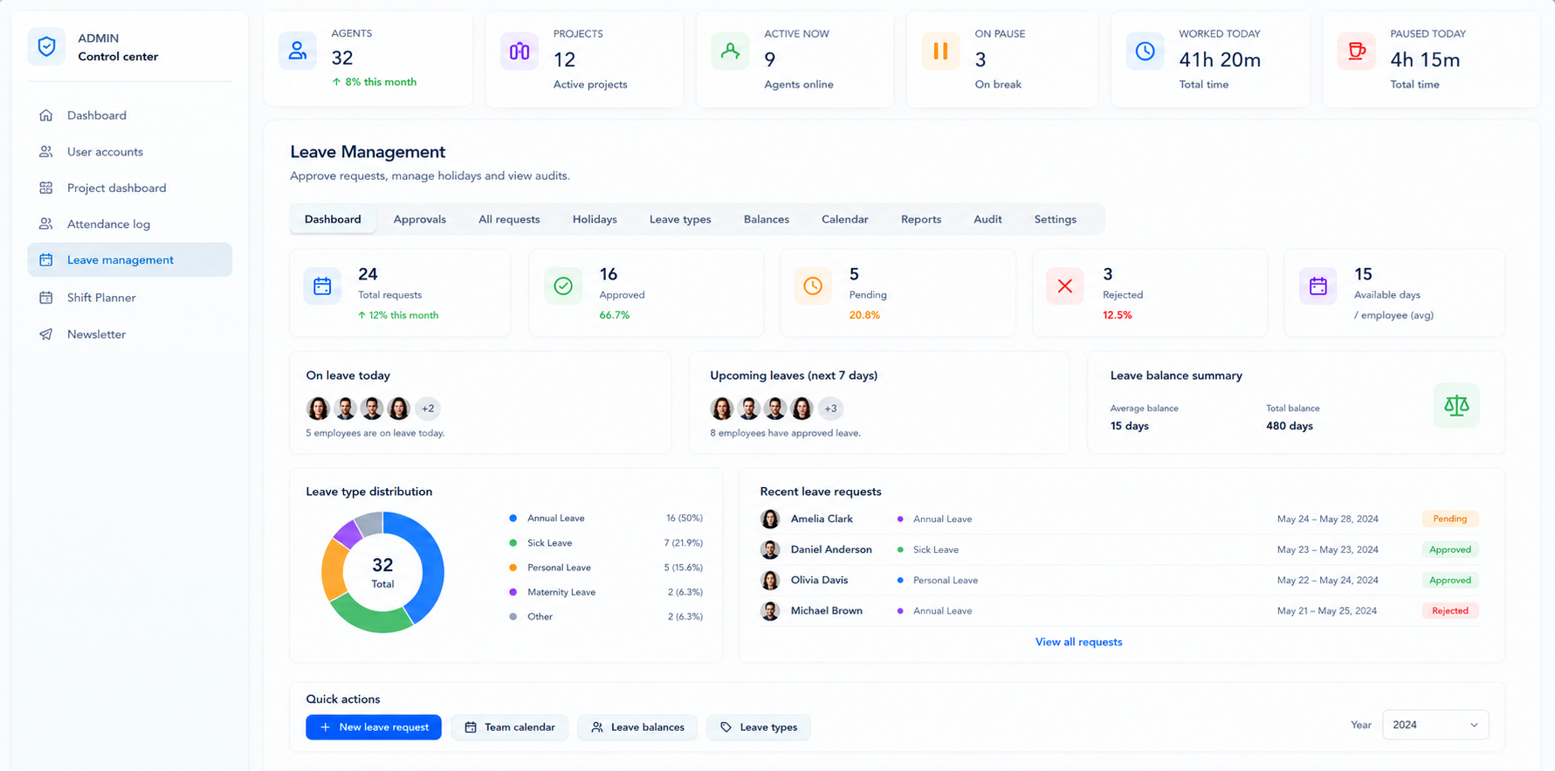
Task: Go to the Balances tab
Action: [x=767, y=219]
